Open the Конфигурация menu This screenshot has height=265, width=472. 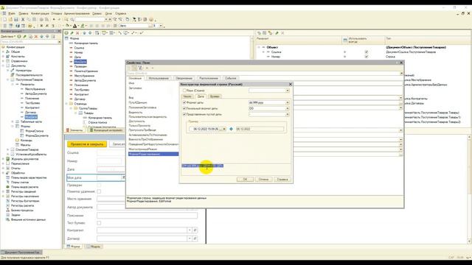point(40,13)
